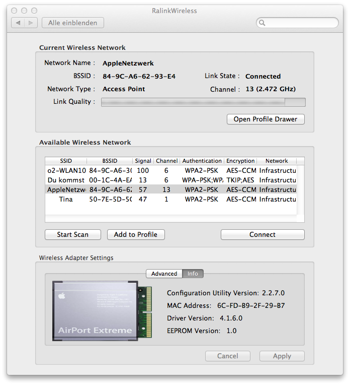Switch to the Advanced tab
Screen dimensions: 350x385
point(164,274)
